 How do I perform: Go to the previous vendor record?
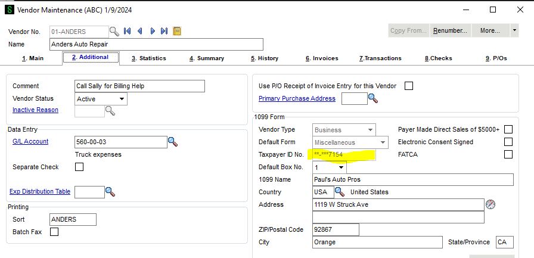pyautogui.click(x=140, y=31)
